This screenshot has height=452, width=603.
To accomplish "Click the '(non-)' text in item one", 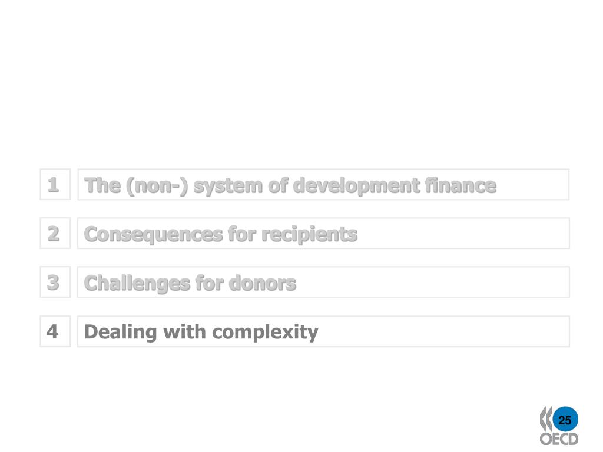I will 157,186.
